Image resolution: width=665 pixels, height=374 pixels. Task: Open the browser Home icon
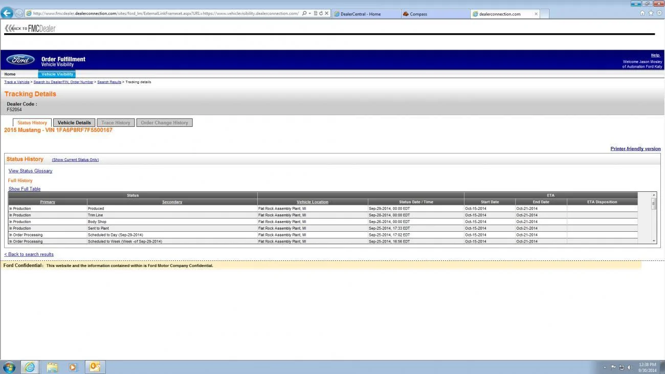click(642, 13)
